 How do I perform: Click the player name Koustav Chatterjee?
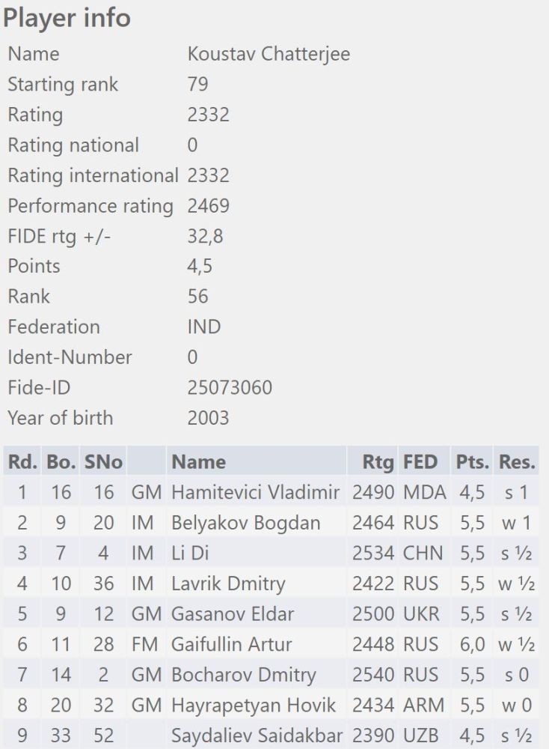tap(269, 55)
